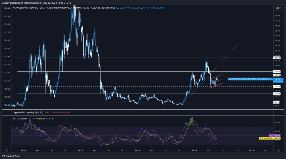Click the change value +0.48 (+2.65%)
The image size is (286, 159).
pyautogui.click(x=157, y=8)
